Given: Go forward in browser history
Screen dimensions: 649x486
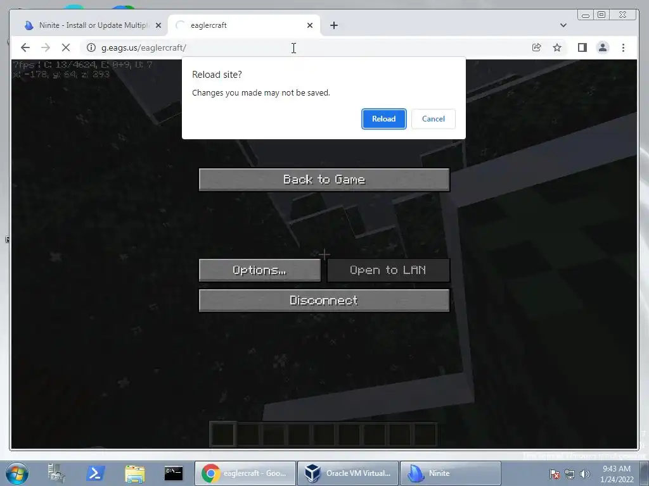Looking at the screenshot, I should pyautogui.click(x=46, y=47).
